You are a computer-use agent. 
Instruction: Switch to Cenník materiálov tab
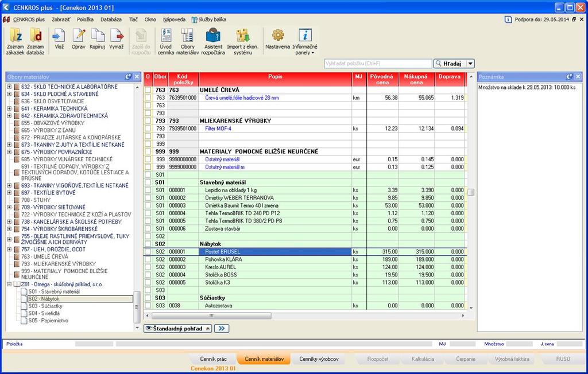pyautogui.click(x=264, y=359)
